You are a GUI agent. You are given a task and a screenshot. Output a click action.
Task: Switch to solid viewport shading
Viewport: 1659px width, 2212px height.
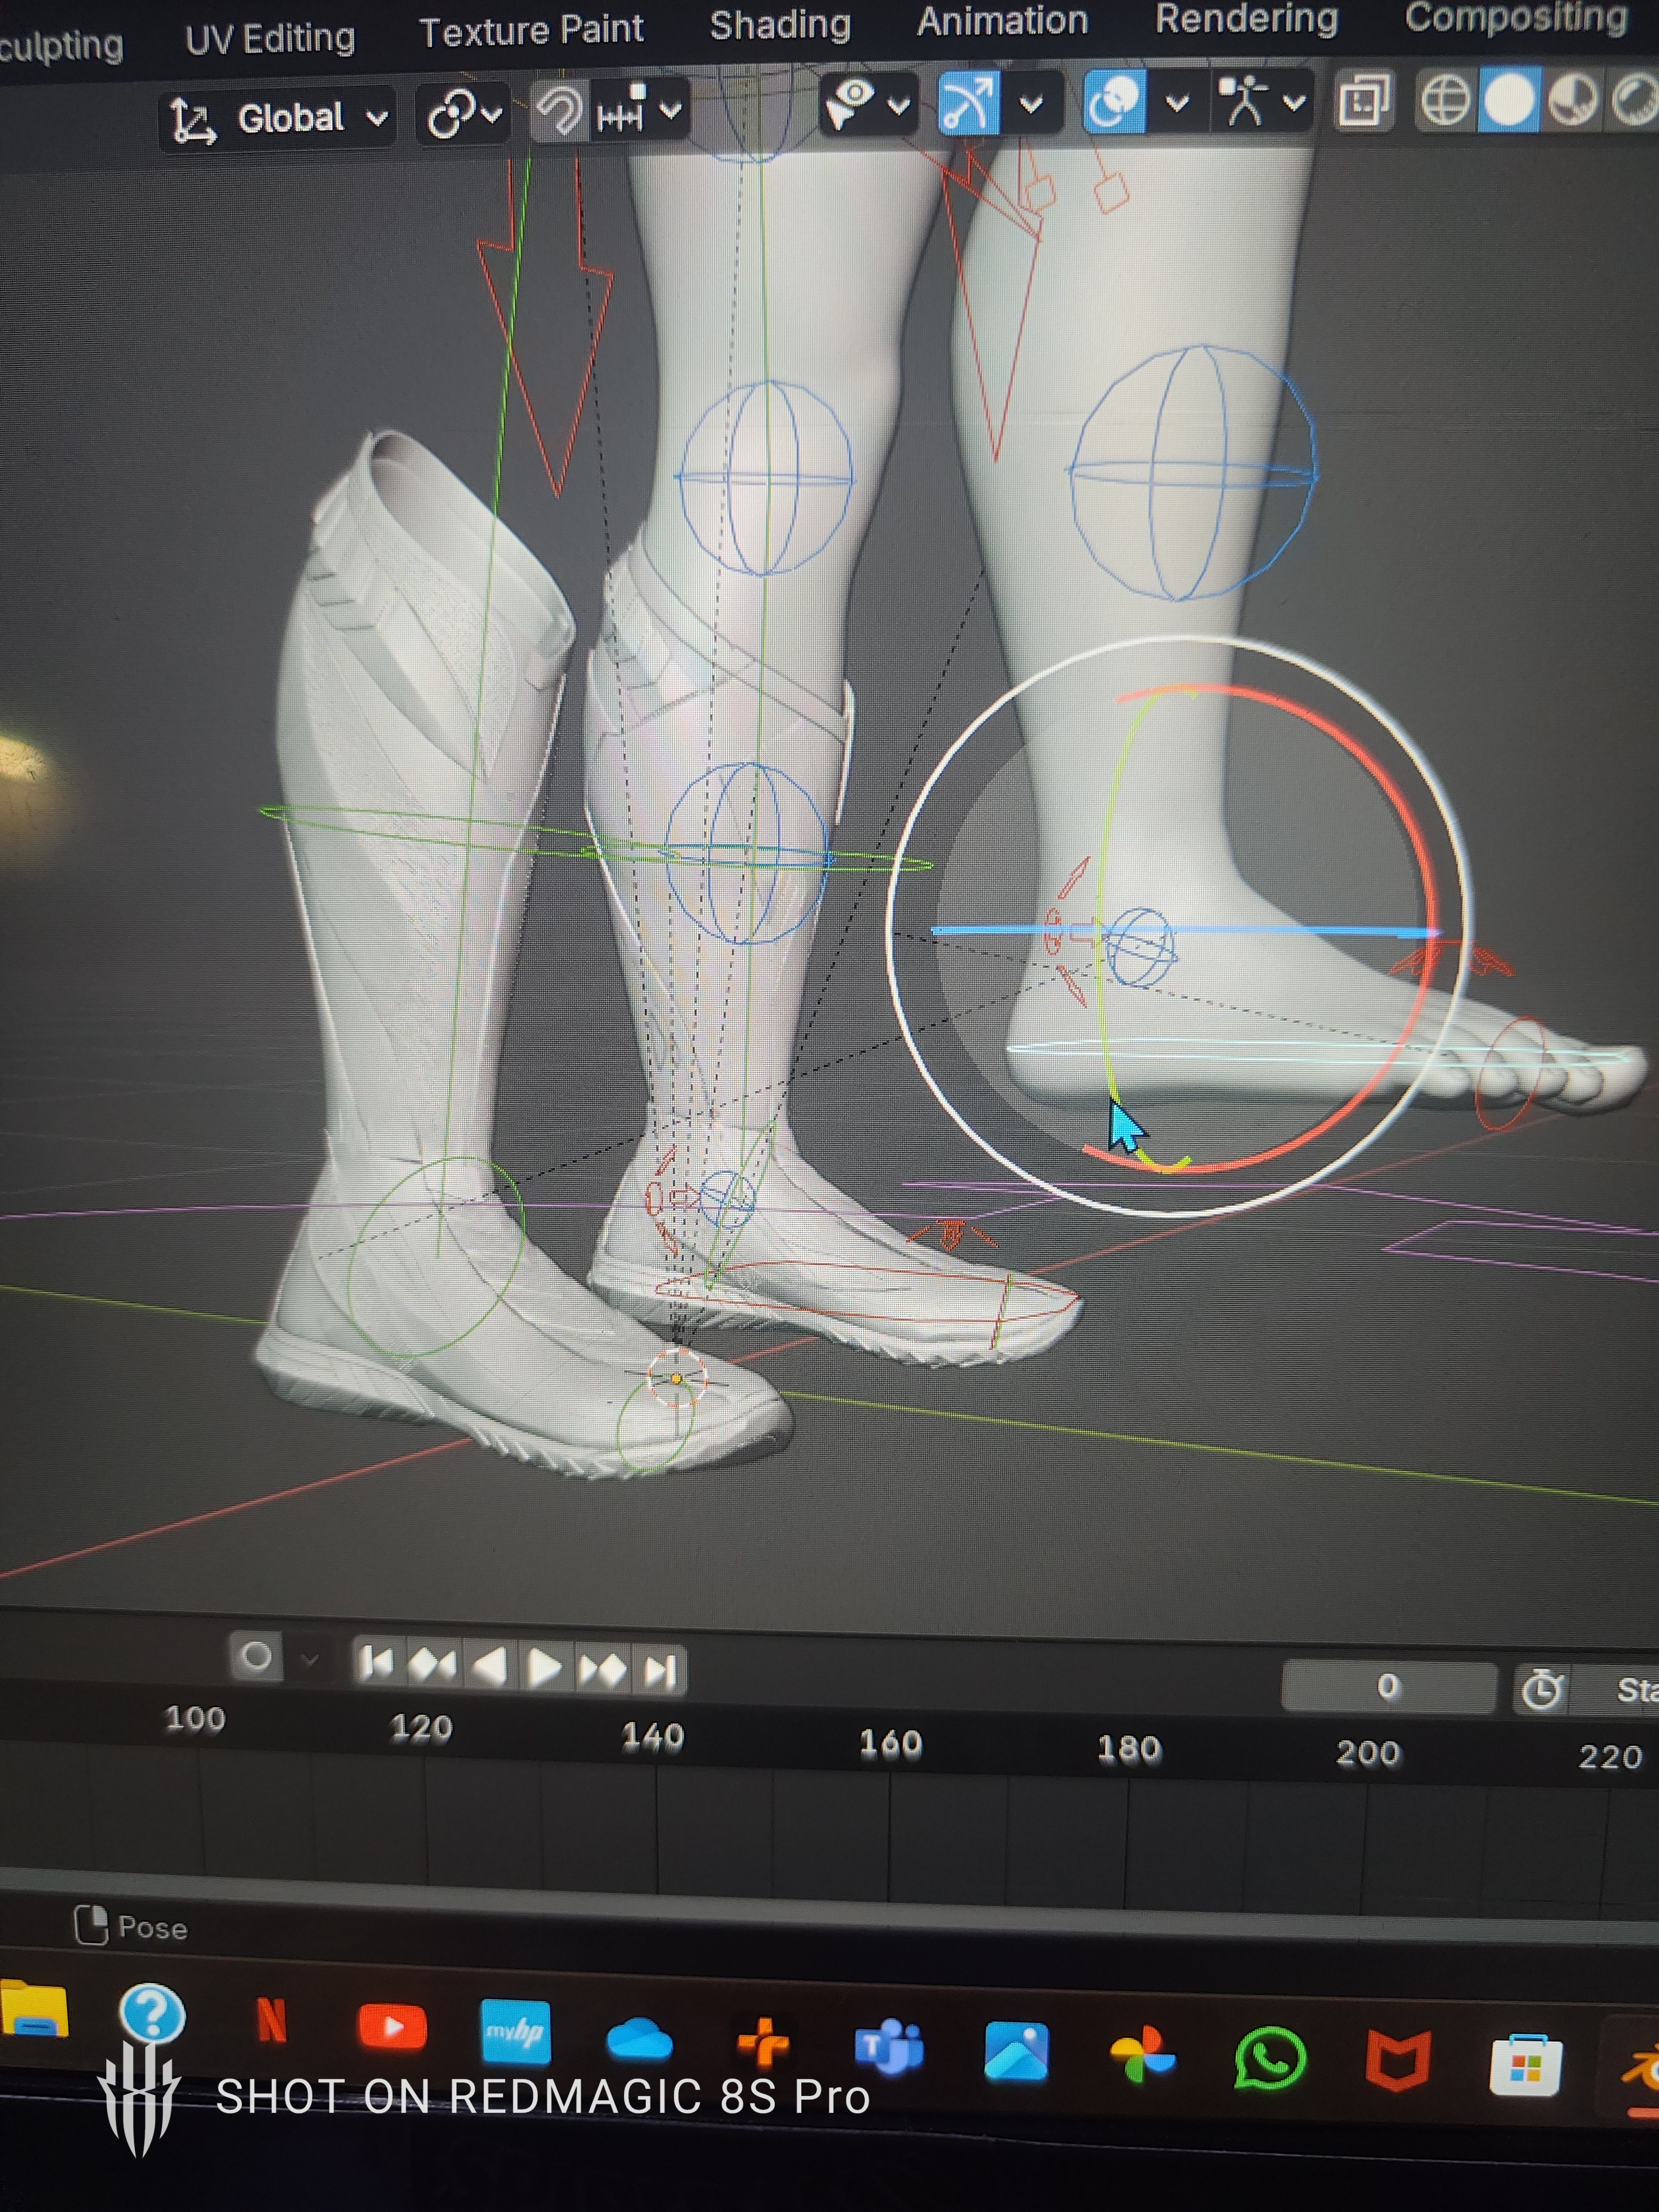[1508, 100]
